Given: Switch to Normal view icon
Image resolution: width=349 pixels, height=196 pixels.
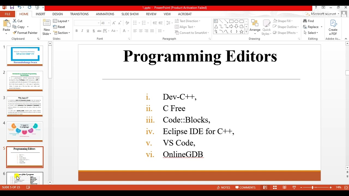Looking at the screenshot, I should pyautogui.click(x=265, y=187).
